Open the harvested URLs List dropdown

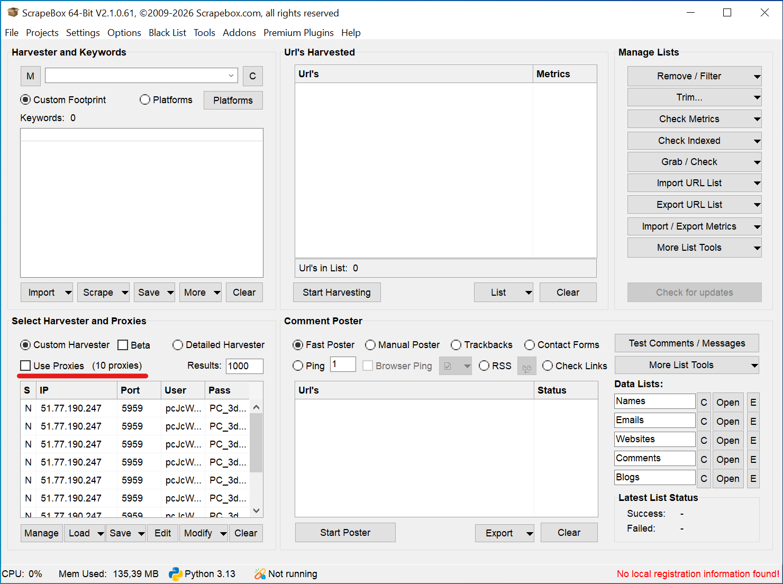click(528, 293)
